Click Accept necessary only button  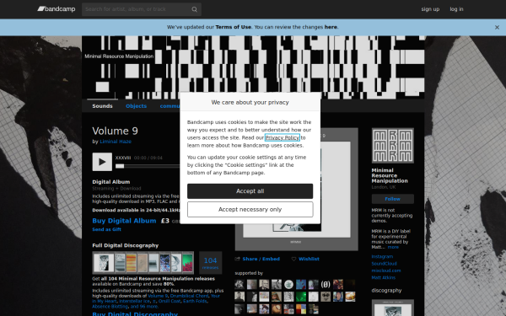tap(250, 210)
